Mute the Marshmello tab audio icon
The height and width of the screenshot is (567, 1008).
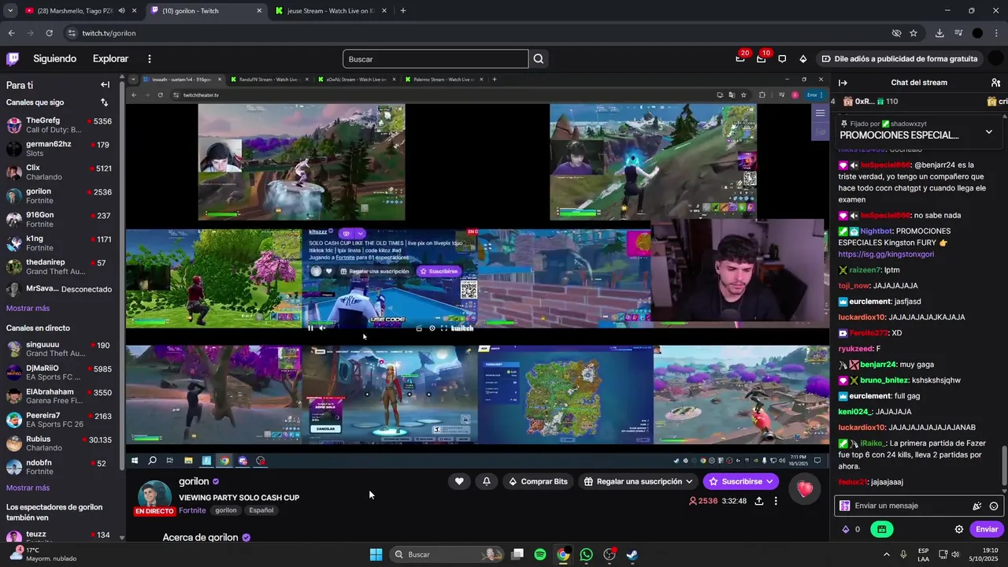point(121,11)
